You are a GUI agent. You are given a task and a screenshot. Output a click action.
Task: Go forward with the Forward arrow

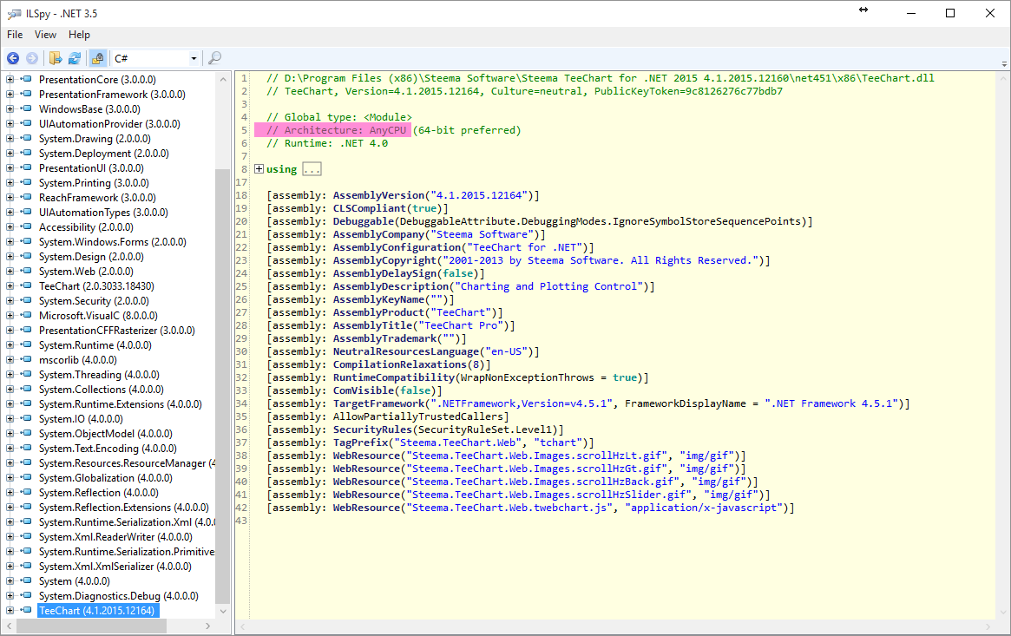31,59
